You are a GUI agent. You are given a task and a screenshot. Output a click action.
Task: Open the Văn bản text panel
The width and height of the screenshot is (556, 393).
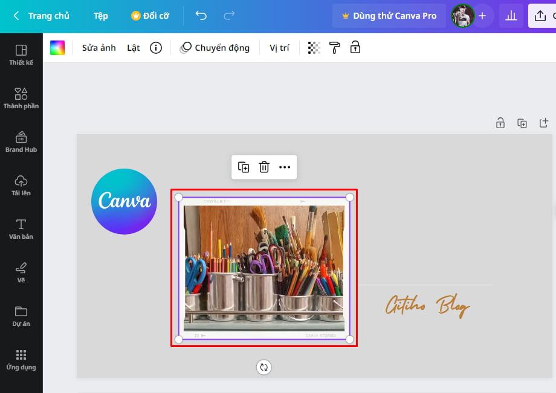[x=21, y=227]
